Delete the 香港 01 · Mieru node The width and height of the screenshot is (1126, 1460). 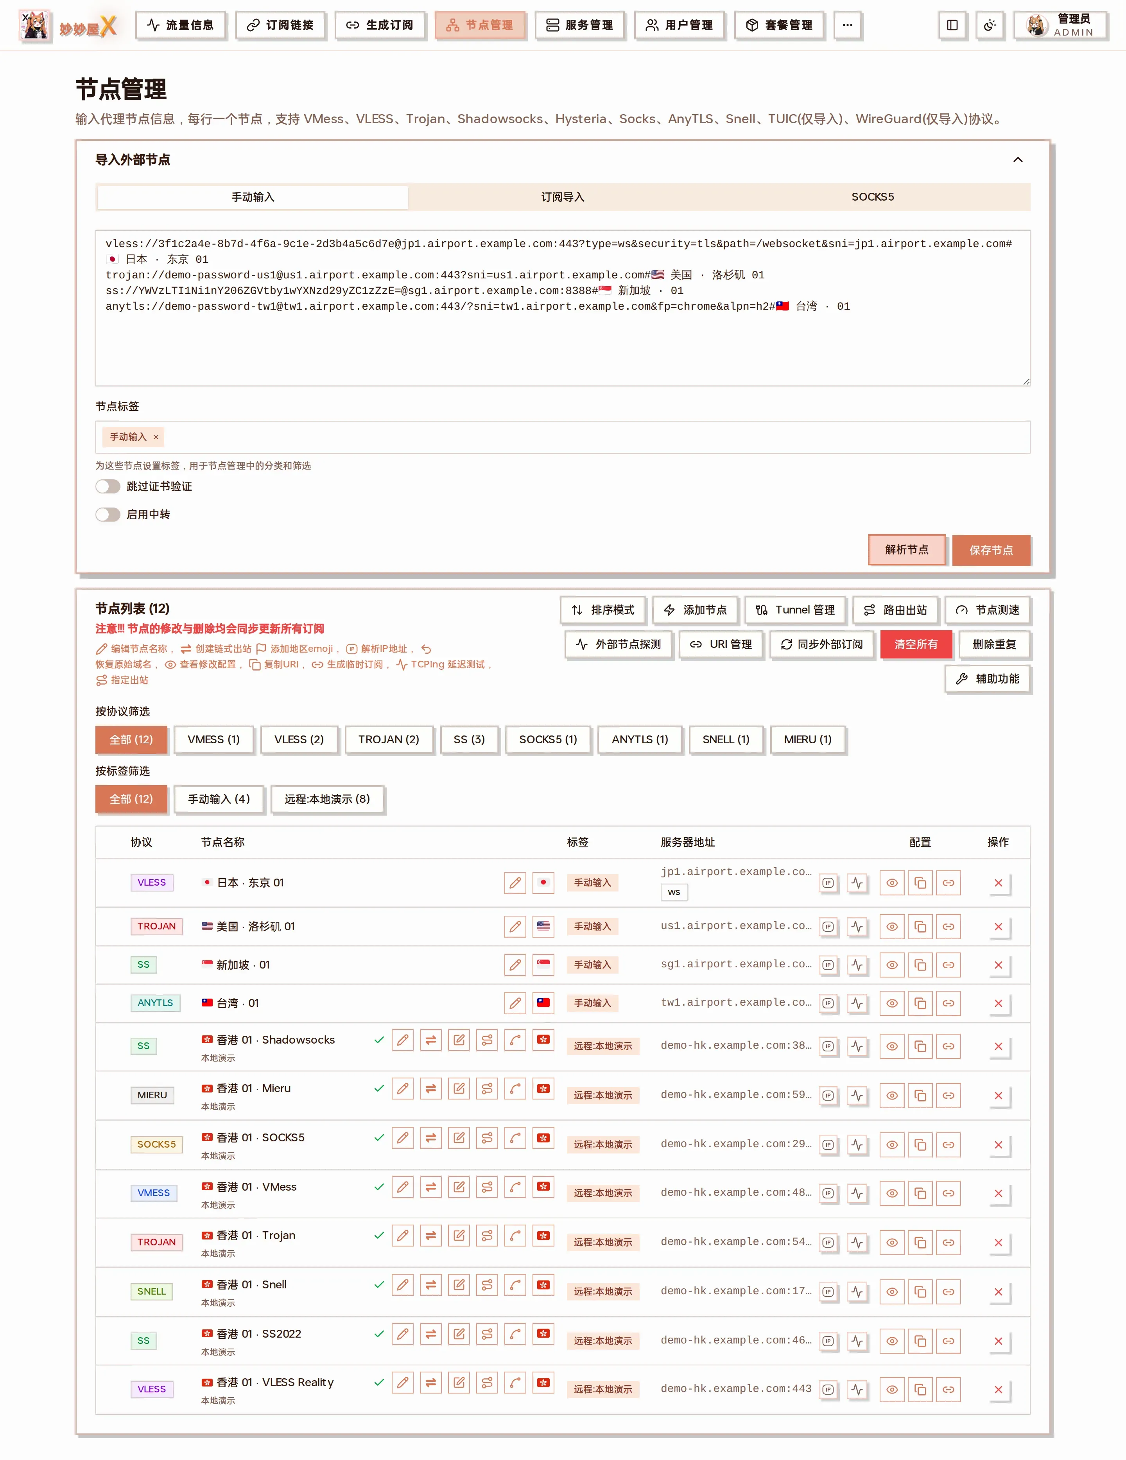[998, 1095]
